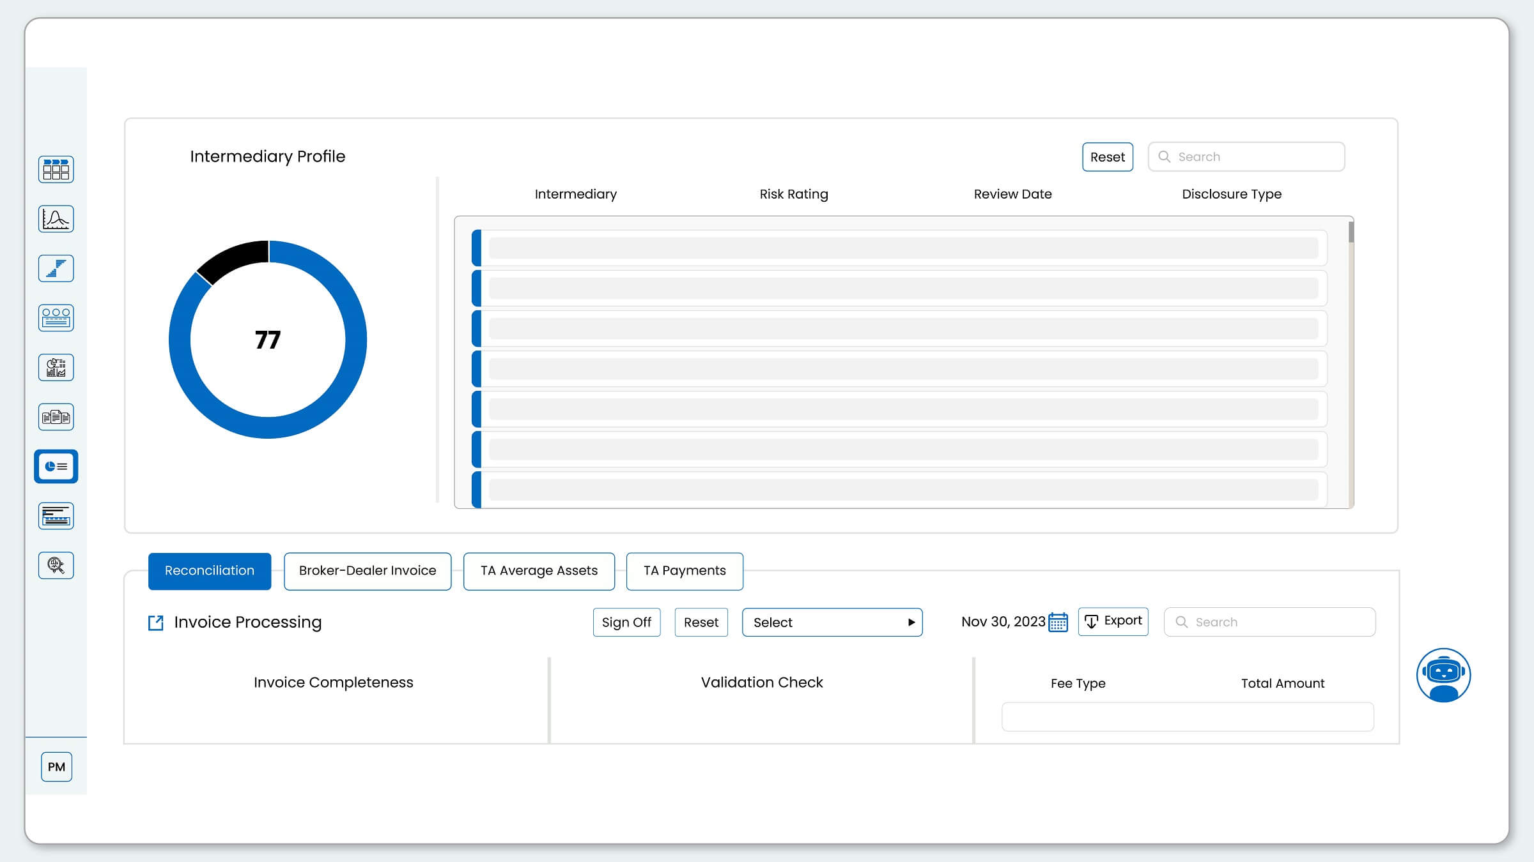Viewport: 1534px width, 862px height.
Task: Click the Invoice Processing pop-out icon
Action: [155, 623]
